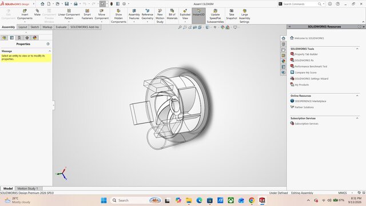366x206 pixels.
Task: Click Show Hidden Components
Action: pyautogui.click(x=118, y=16)
